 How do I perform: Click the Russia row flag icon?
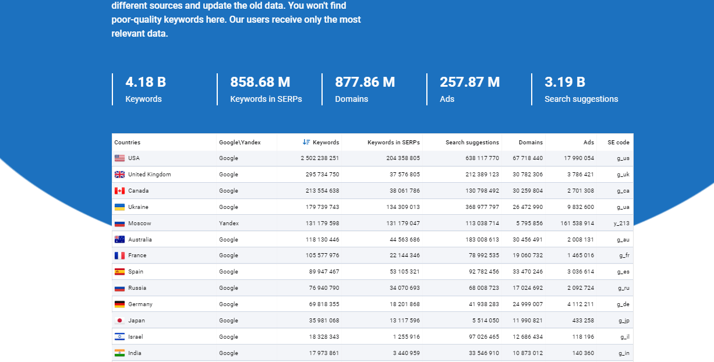(119, 288)
